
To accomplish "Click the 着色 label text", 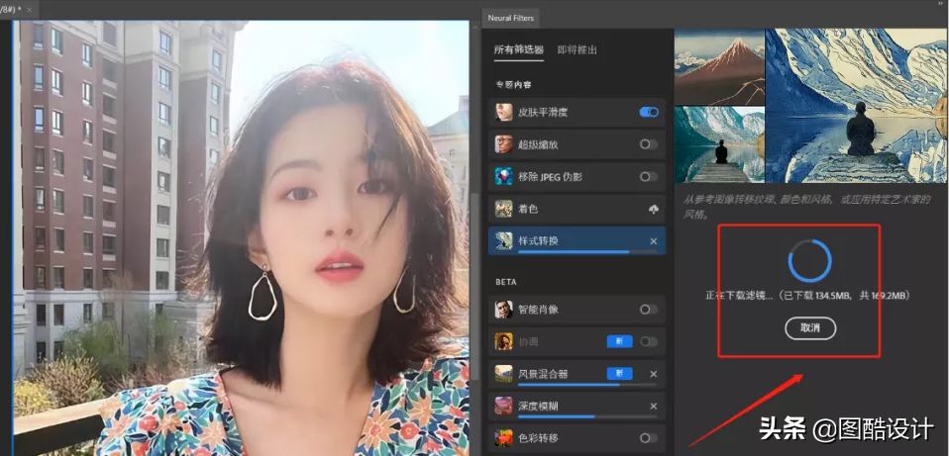I will point(528,209).
